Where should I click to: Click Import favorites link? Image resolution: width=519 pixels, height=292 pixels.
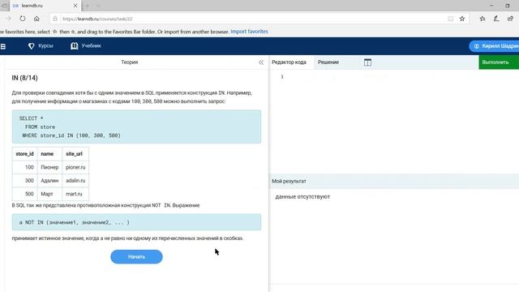pos(249,32)
